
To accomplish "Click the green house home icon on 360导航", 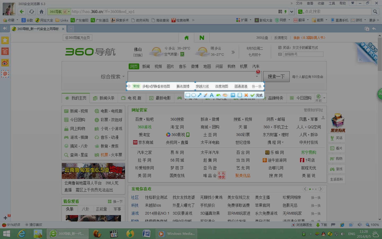I will click(186, 38).
